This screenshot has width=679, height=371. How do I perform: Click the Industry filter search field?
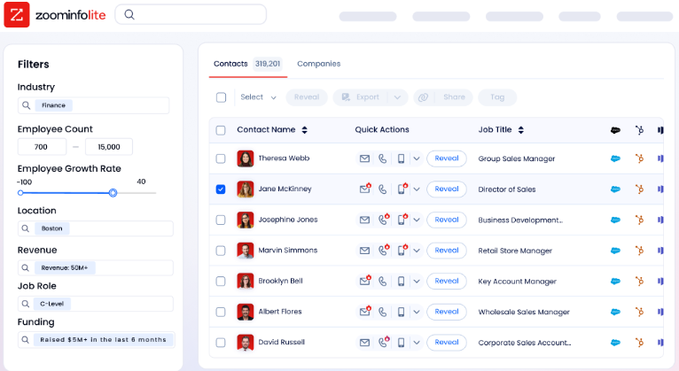click(x=93, y=105)
